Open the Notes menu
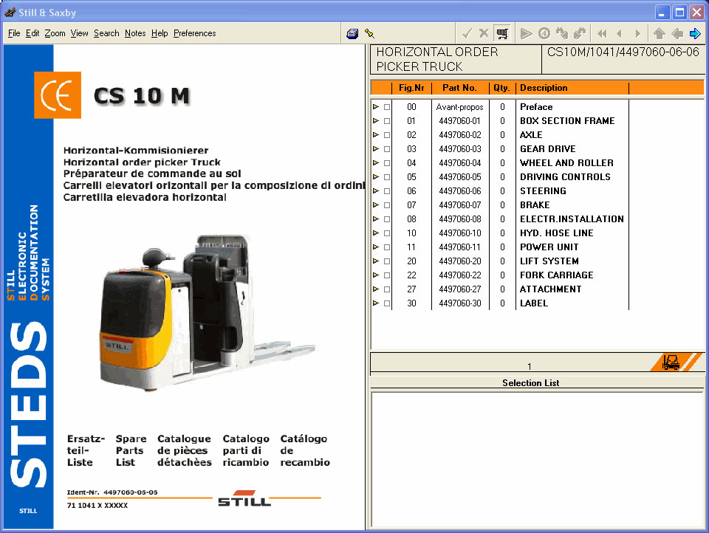The width and height of the screenshot is (709, 533). point(135,33)
